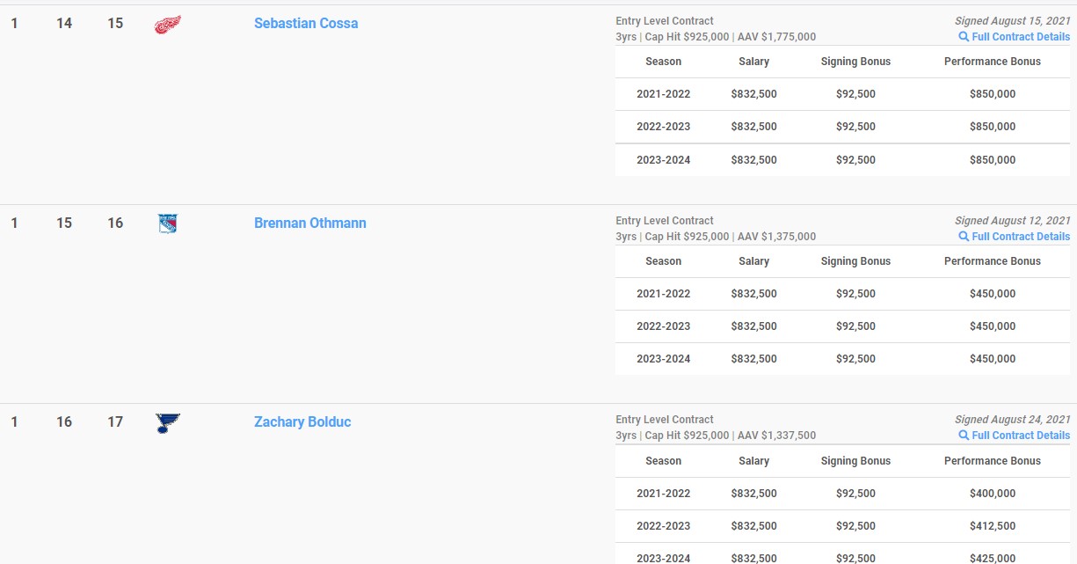
Task: Click the $412,500 performance bonus cell
Action: coord(992,526)
